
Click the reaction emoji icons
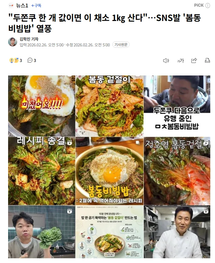(x=14, y=60)
